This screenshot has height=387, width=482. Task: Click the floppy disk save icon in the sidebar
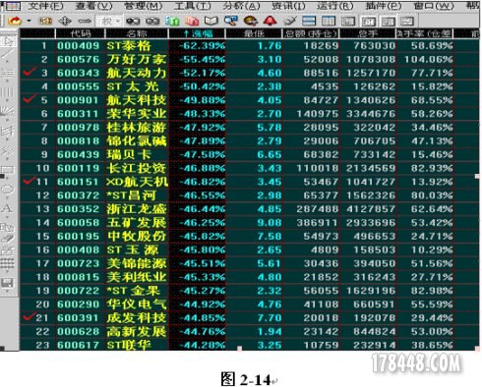pos(7,283)
